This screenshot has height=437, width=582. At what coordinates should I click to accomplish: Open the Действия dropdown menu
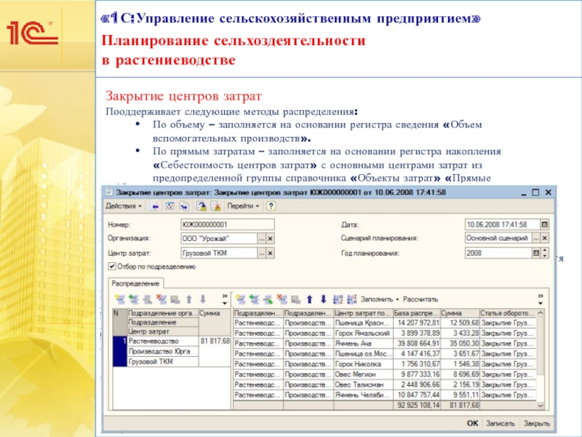124,206
